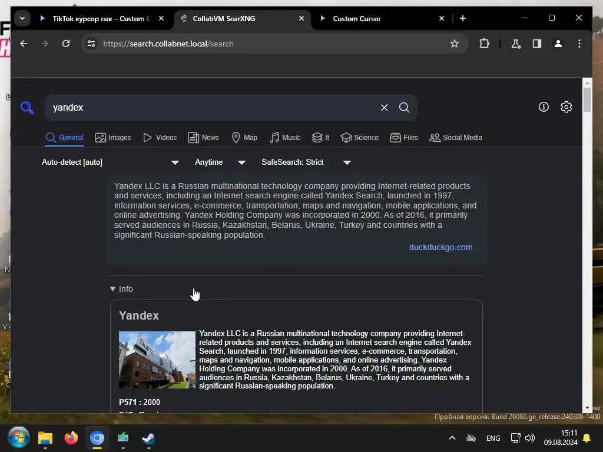Select the Files search category
This screenshot has height=452, width=603.
(404, 138)
